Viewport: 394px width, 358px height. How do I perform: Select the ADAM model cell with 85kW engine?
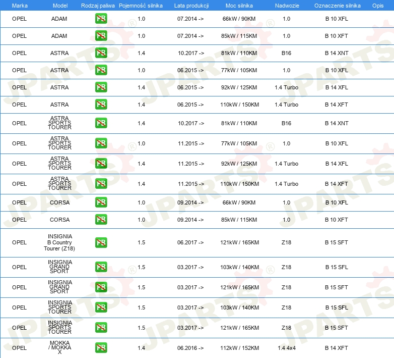tap(59, 36)
